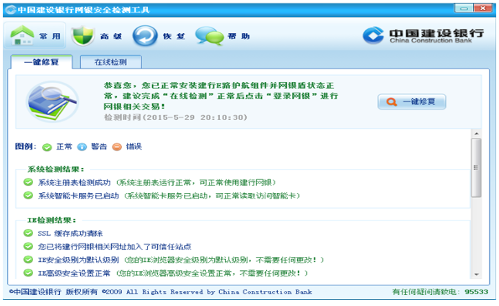The width and height of the screenshot is (499, 306).
Task: Open the chat bubbles 帮助 icon
Action: pyautogui.click(x=210, y=36)
